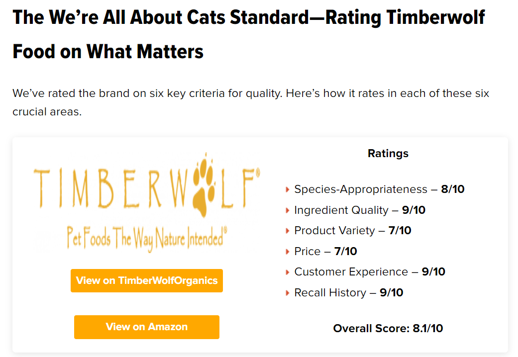Click the Customer Experience 9/10 rating text
Viewport: 518px width, 357px height.
click(x=370, y=272)
